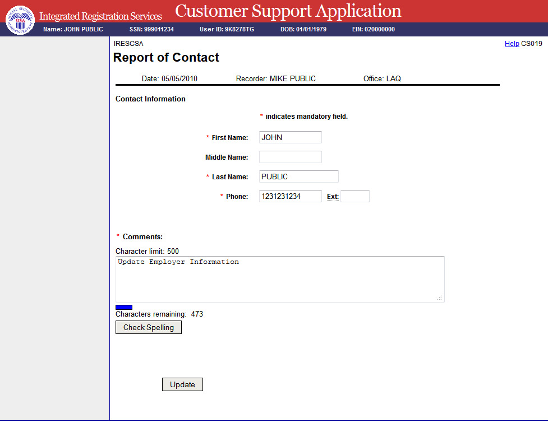Viewport: 548px width, 441px height.
Task: Click the Phone: label
Action: click(x=237, y=196)
